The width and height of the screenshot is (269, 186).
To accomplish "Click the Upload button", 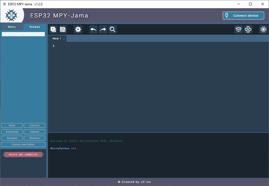I will click(34, 132).
